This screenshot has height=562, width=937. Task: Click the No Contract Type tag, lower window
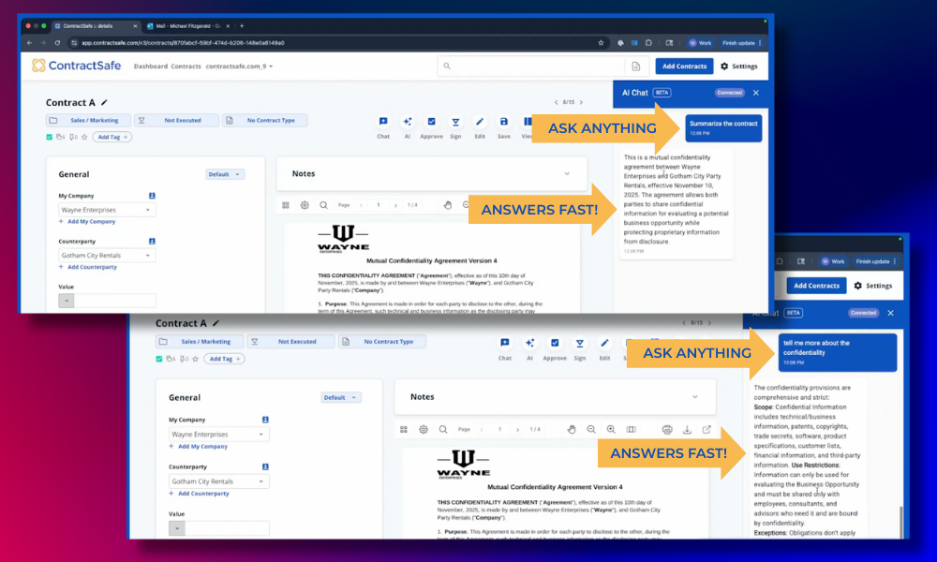pyautogui.click(x=382, y=342)
